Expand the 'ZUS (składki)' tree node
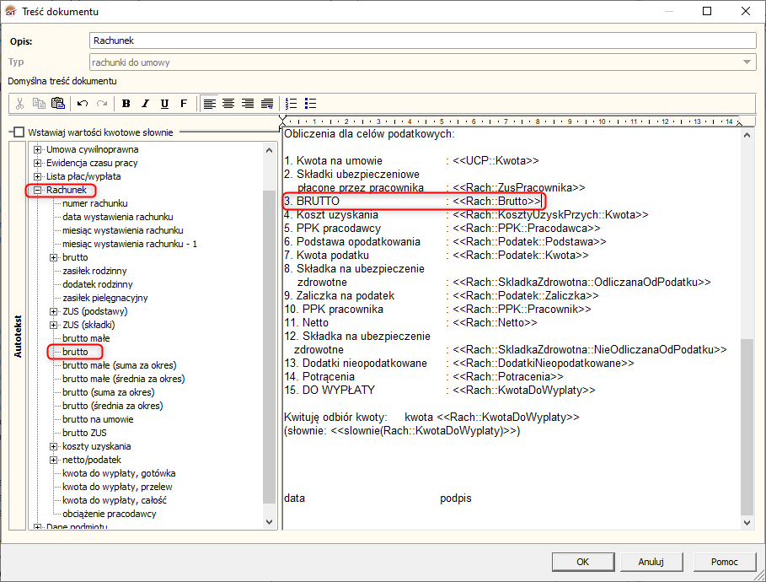Screen dimensions: 766x582 click(54, 325)
